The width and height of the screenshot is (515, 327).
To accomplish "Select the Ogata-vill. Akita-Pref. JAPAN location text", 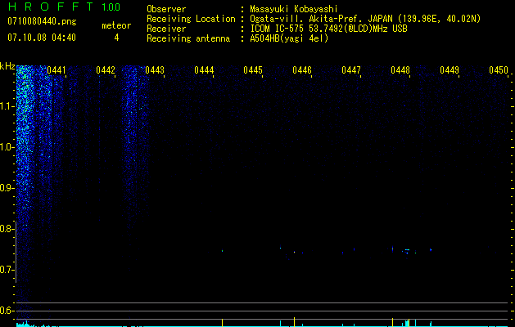I will (365, 19).
